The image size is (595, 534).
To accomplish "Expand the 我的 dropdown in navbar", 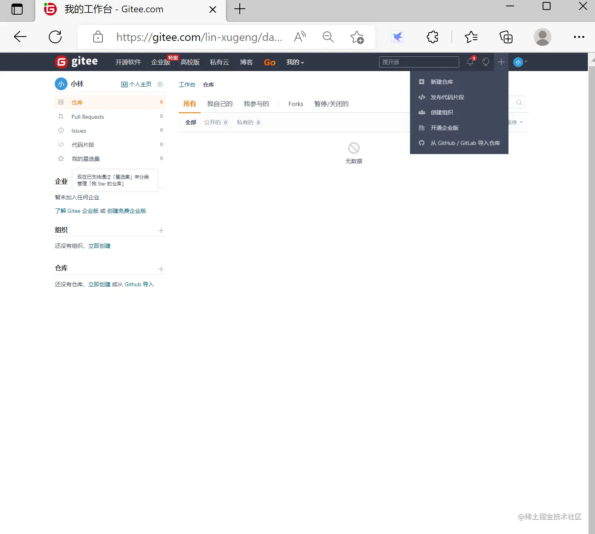I will coord(295,62).
